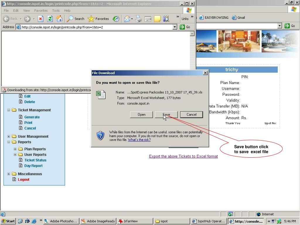This screenshot has height=225, width=300.
Task: Expand the Plan Reports subfolder
Action: 15,149
